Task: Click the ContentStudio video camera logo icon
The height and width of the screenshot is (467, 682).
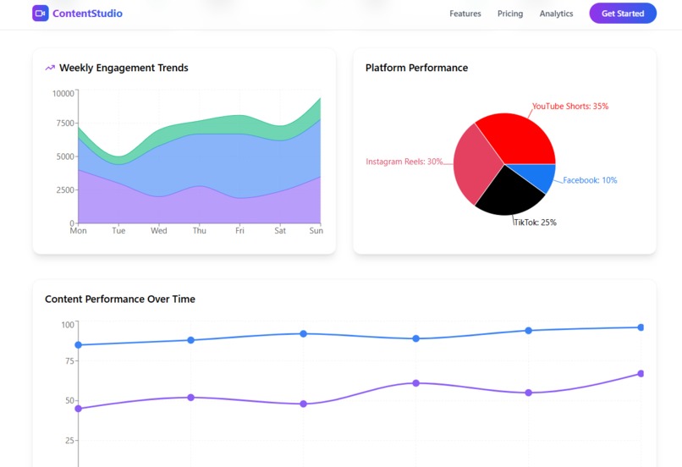Action: tap(41, 13)
